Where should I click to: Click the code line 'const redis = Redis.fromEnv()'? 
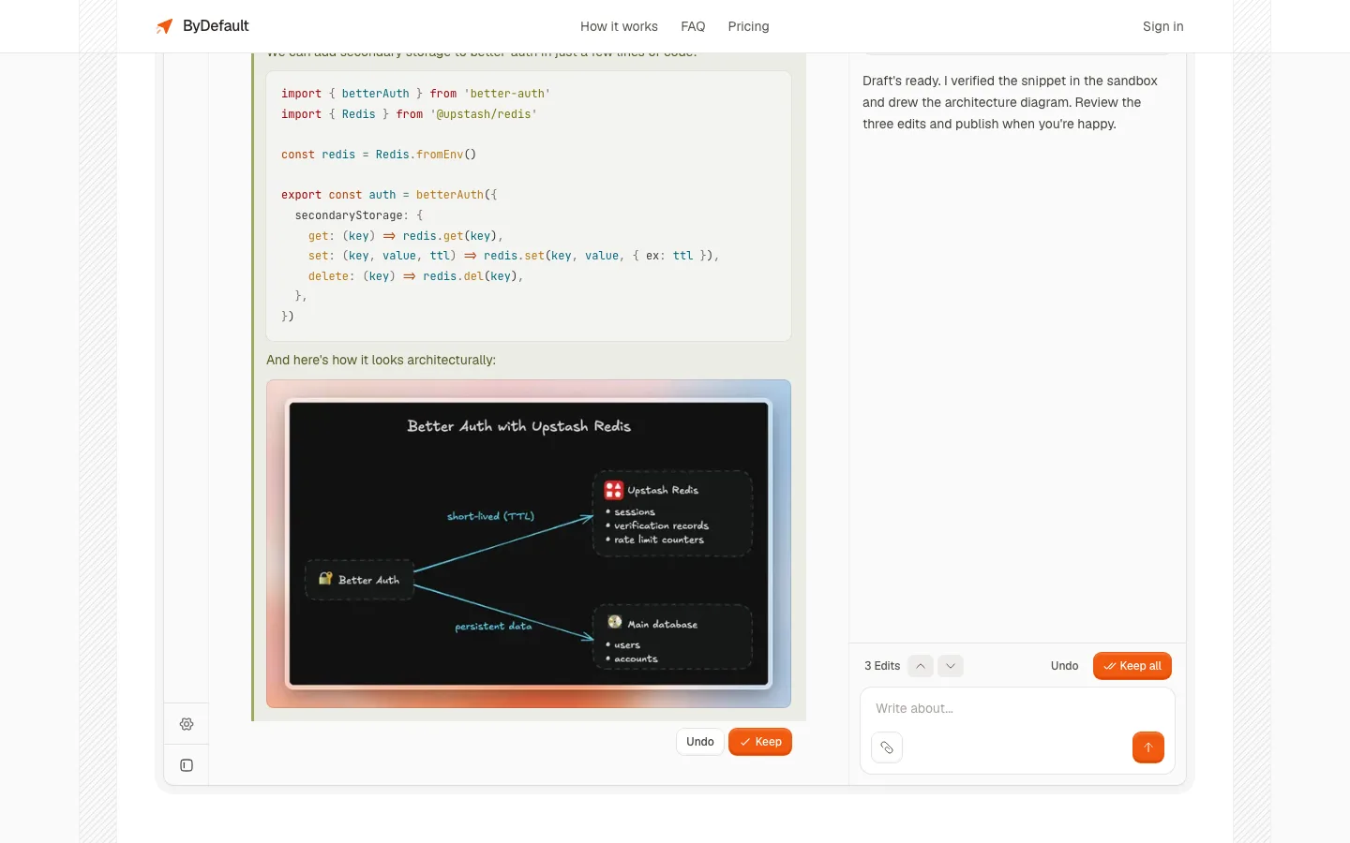tap(379, 155)
